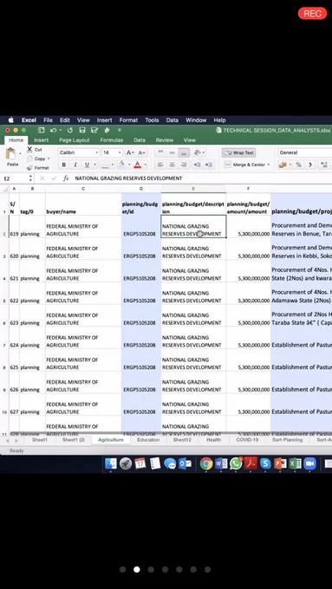Toggle left horizontal text alignment
The width and height of the screenshot is (332, 589).
point(160,165)
